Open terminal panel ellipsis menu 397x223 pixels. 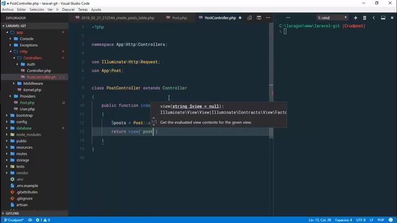tap(288, 18)
